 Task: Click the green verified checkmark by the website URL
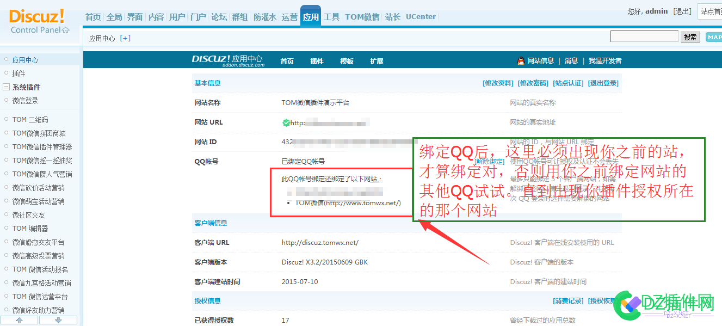[286, 122]
